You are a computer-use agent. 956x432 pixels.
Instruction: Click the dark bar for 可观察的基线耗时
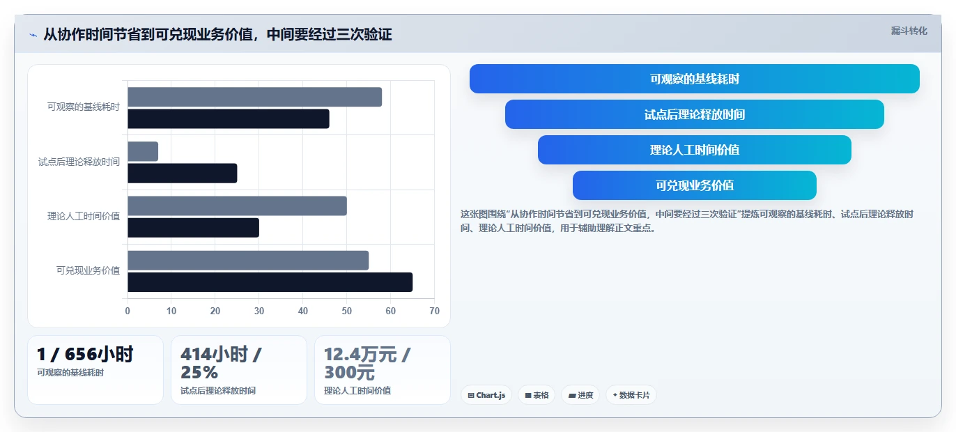coord(228,118)
